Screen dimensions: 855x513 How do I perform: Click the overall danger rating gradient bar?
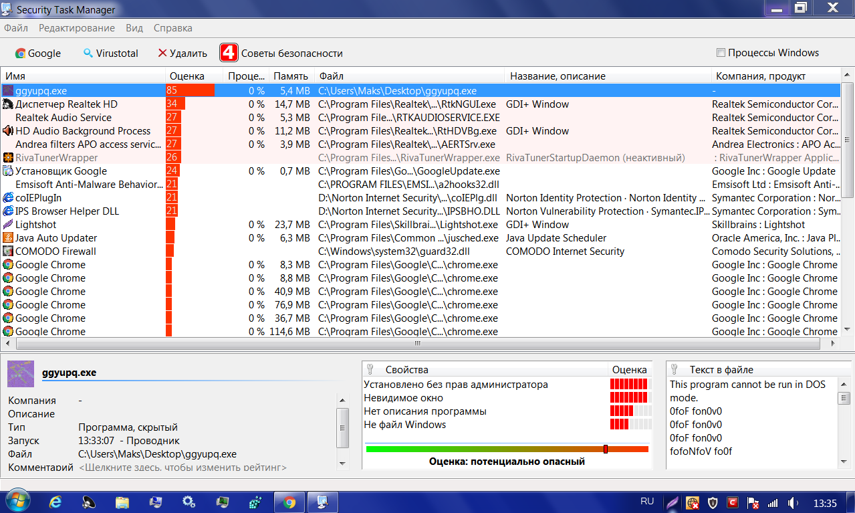(507, 449)
